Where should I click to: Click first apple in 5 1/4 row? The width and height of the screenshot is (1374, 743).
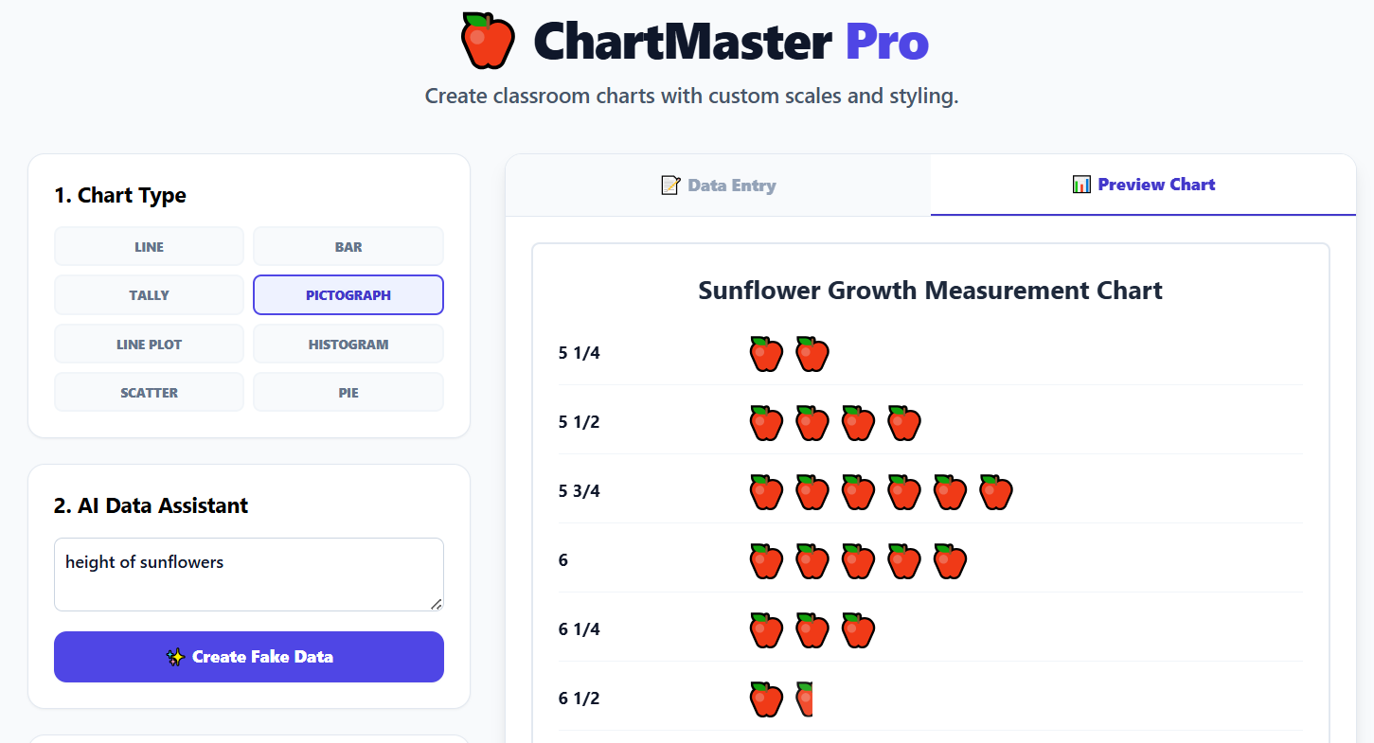click(x=766, y=354)
